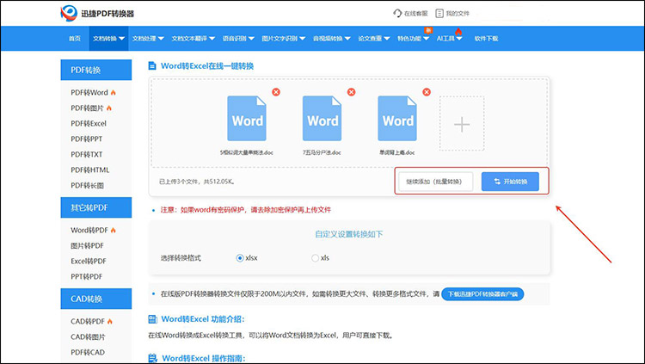Image resolution: width=645 pixels, height=364 pixels.
Task: Open PDF转图片 in the sidebar
Action: [x=87, y=108]
